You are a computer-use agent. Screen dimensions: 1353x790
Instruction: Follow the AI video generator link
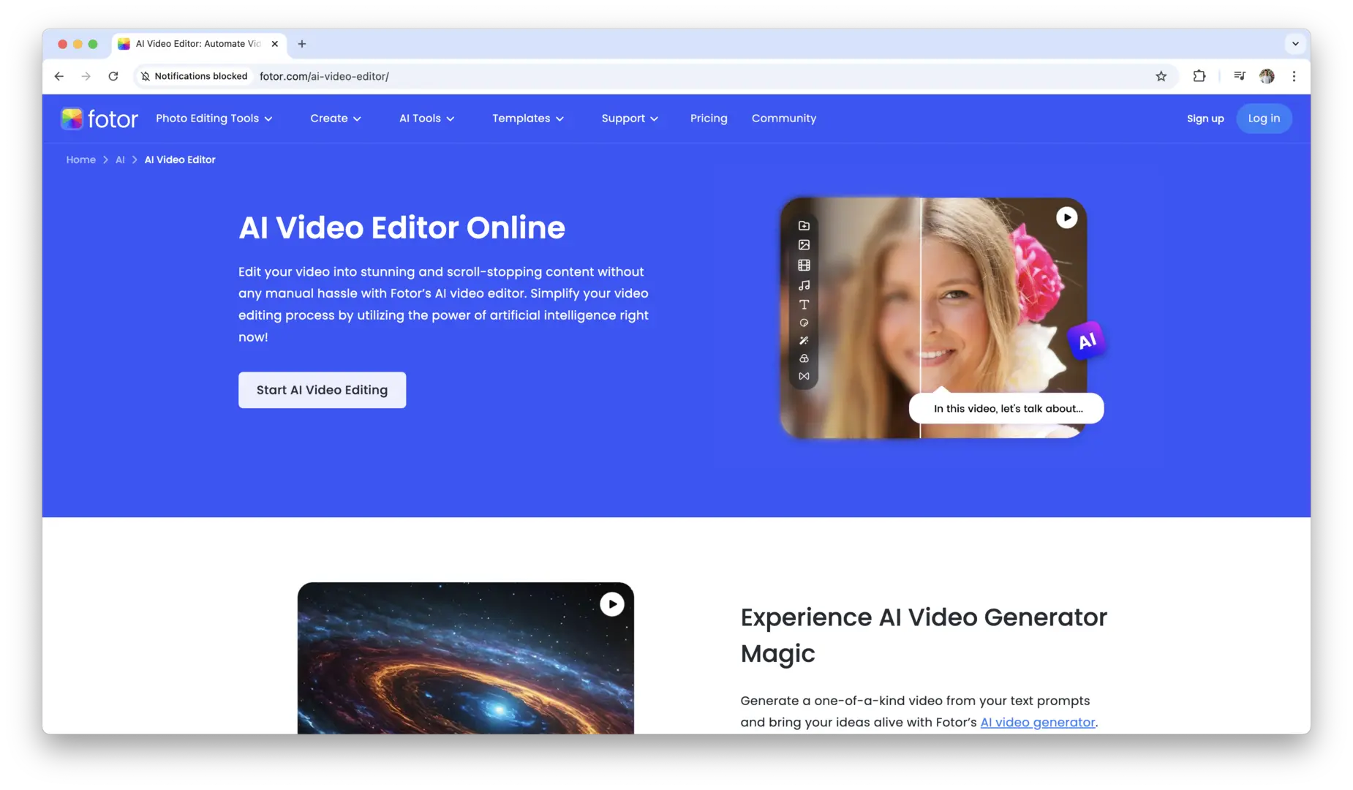tap(1037, 722)
